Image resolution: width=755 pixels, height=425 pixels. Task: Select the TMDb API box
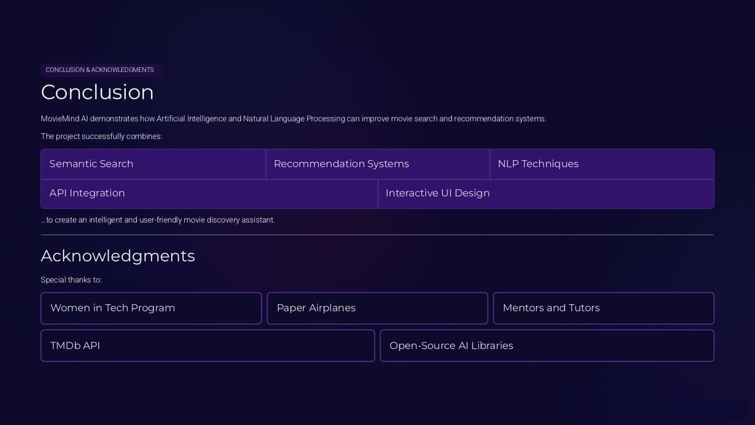(x=208, y=346)
